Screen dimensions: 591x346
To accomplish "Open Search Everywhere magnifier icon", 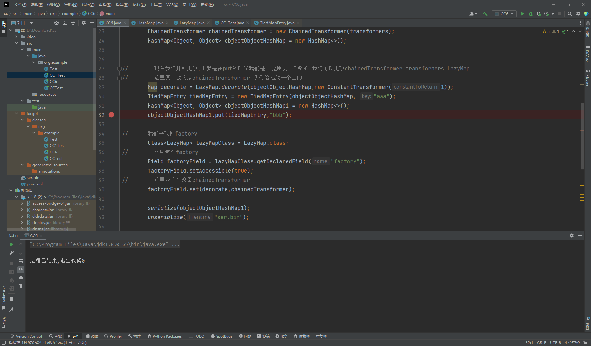I will point(570,14).
